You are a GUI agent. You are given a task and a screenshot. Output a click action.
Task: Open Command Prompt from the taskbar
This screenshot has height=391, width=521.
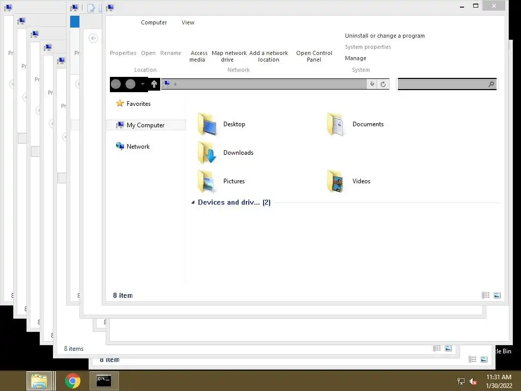point(104,381)
